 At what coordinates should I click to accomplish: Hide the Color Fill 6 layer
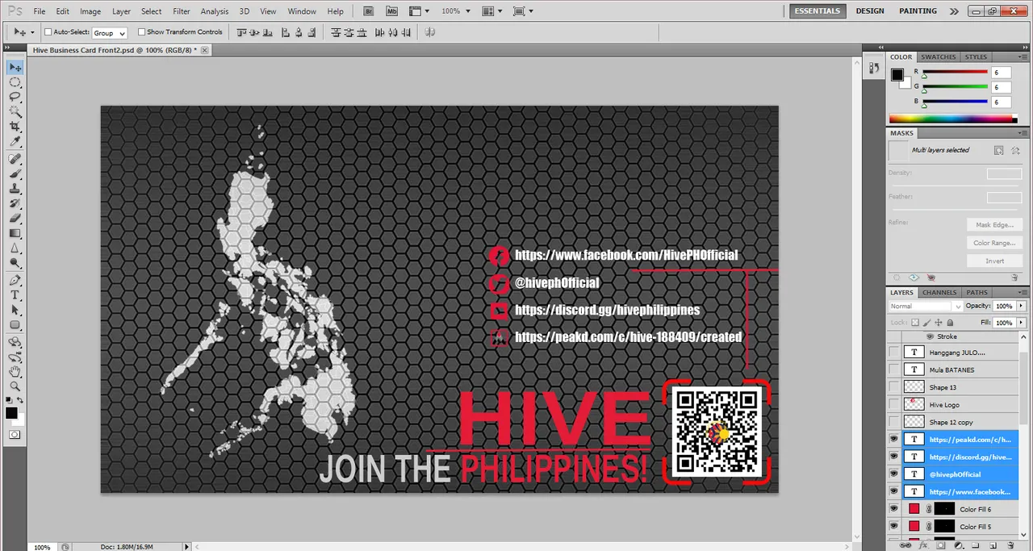(x=893, y=509)
